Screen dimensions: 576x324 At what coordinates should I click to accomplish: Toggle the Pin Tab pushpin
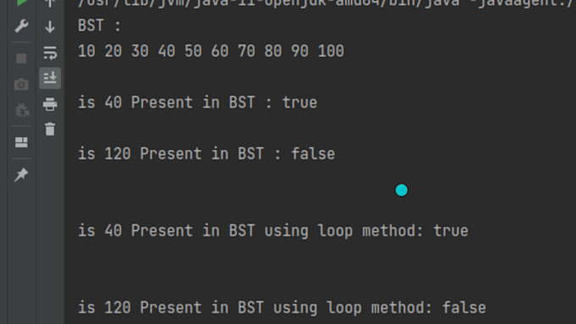point(21,174)
